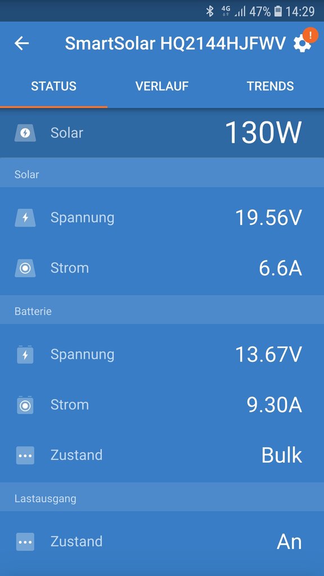The width and height of the screenshot is (324, 576).
Task: Tap the Bluetooth icon in status bar
Action: (210, 11)
